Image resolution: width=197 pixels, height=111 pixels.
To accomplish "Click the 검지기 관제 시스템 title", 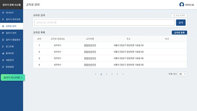I will coord(12,5).
